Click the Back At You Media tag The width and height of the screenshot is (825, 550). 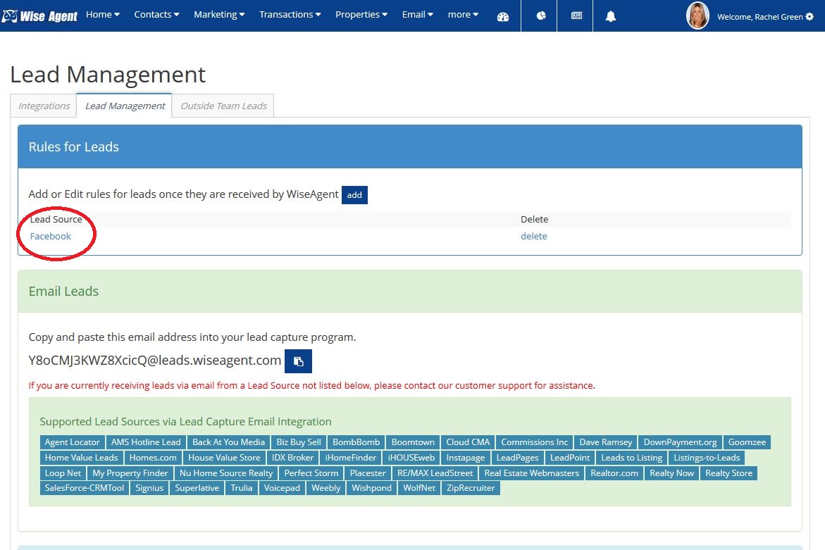(228, 442)
